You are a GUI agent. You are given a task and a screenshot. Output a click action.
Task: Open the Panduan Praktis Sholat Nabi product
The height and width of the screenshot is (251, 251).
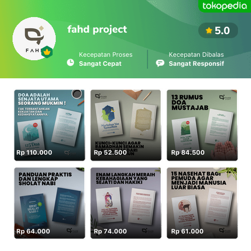coord(50,203)
